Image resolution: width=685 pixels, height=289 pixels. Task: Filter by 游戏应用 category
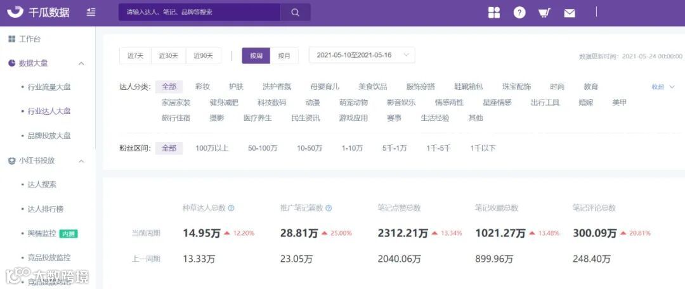pyautogui.click(x=353, y=119)
